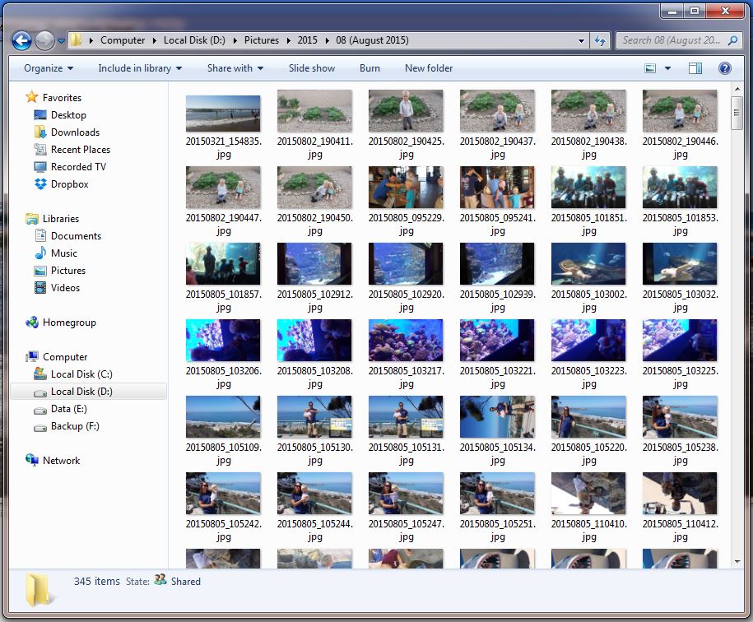Click the Network icon in navigation pane
This screenshot has width=753, height=622.
click(x=32, y=460)
